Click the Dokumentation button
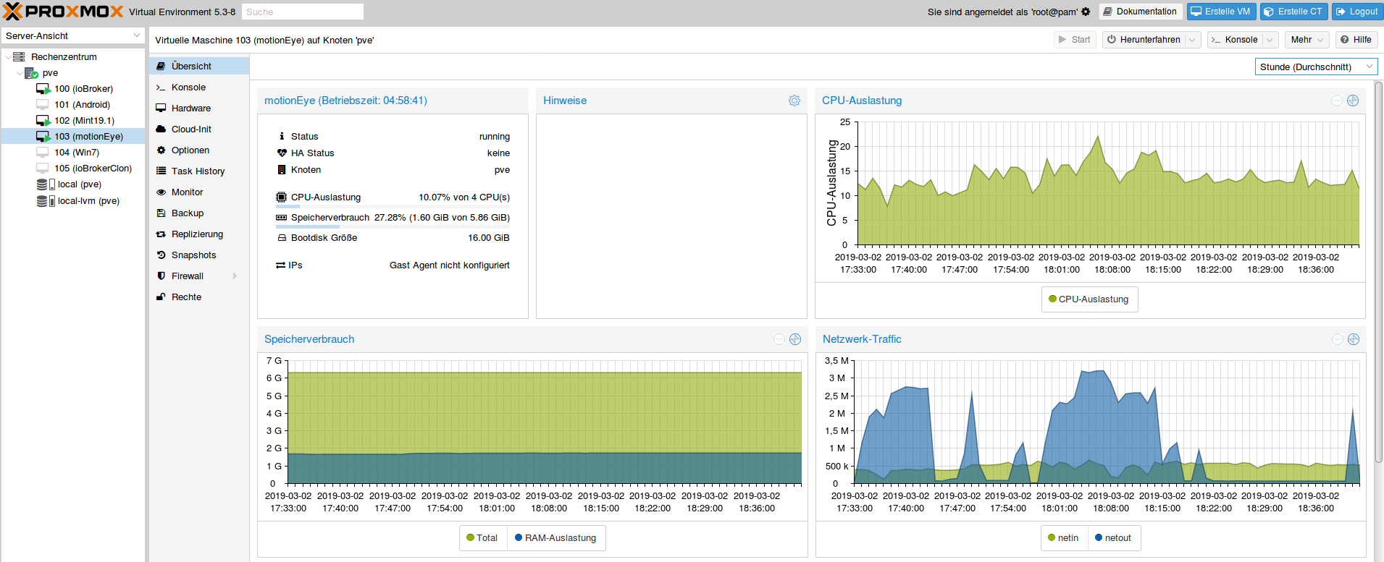1384x562 pixels. click(x=1140, y=12)
